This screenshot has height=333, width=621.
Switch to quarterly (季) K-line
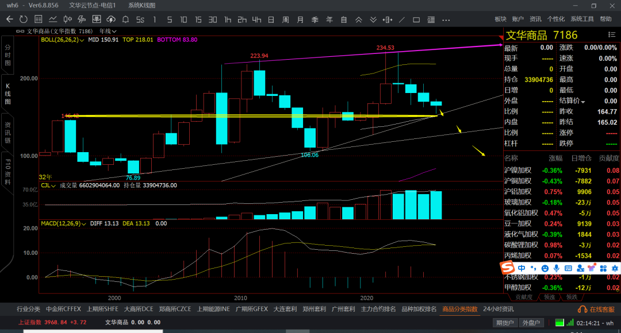315,20
